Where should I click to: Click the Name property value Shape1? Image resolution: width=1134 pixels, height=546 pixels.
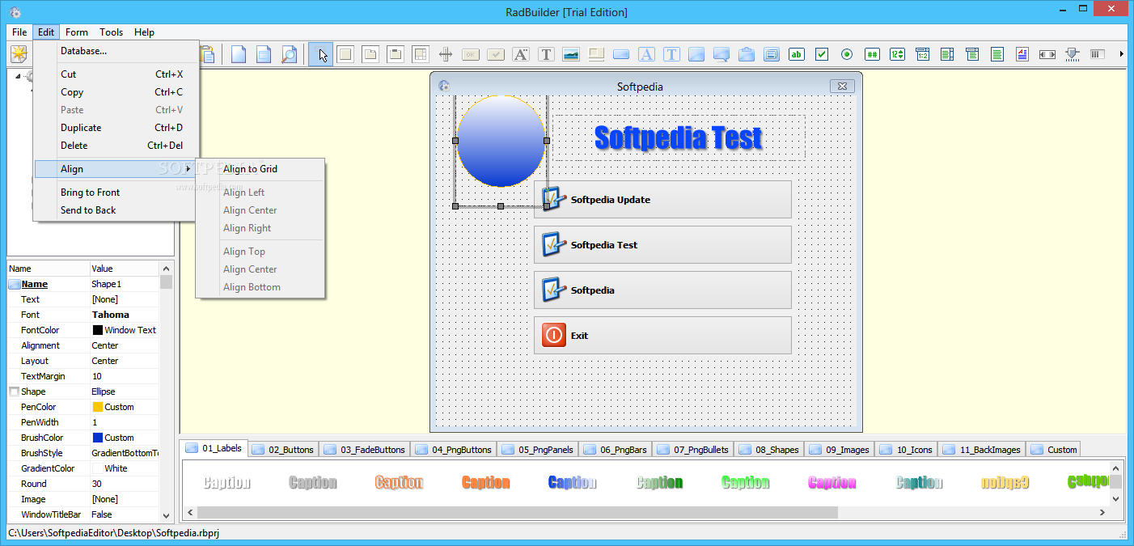[x=125, y=284]
